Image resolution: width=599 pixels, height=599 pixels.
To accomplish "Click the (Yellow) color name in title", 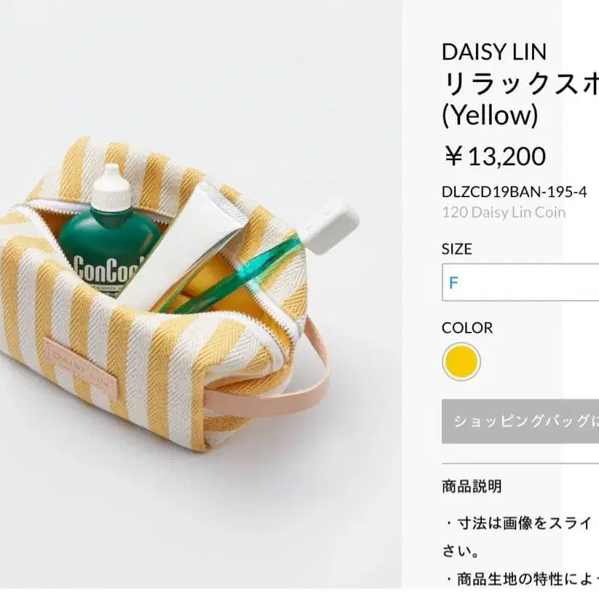I will [490, 115].
